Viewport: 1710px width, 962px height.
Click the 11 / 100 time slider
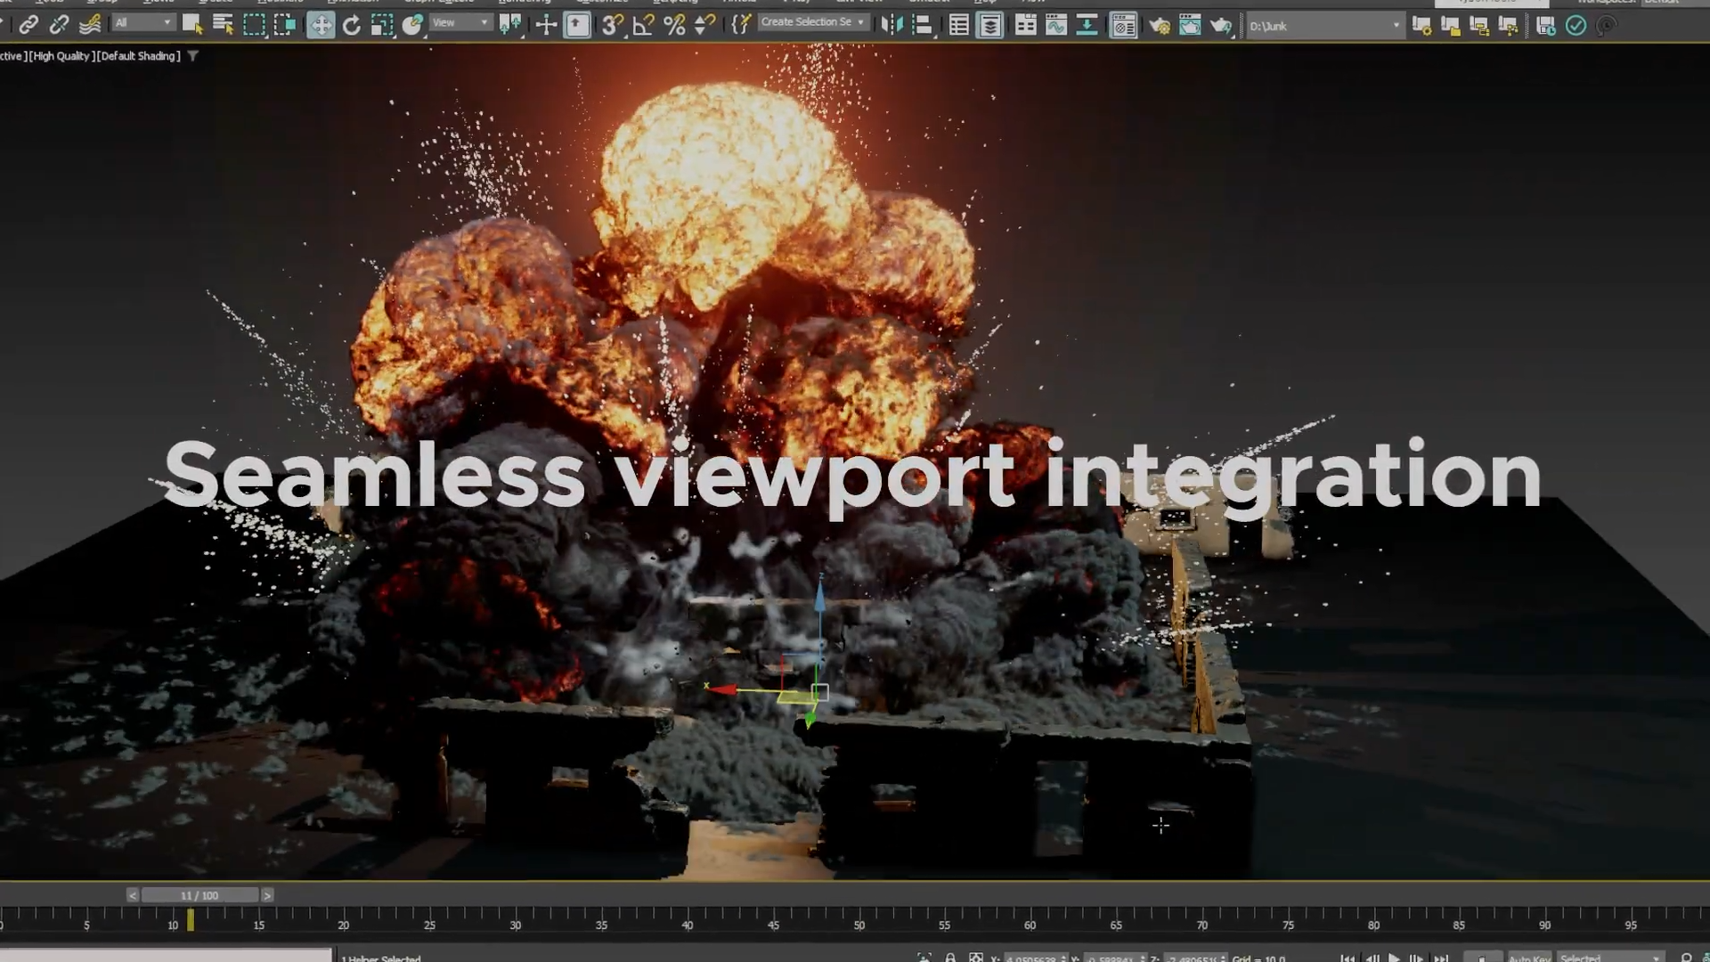pos(199,895)
